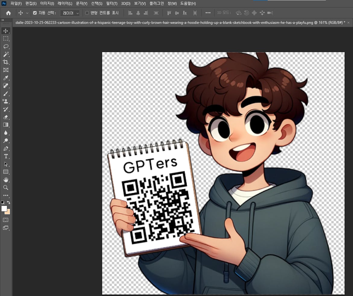This screenshot has width=353, height=296.
Task: Toggle the 자동 선택 checkbox
Action: tap(35, 13)
